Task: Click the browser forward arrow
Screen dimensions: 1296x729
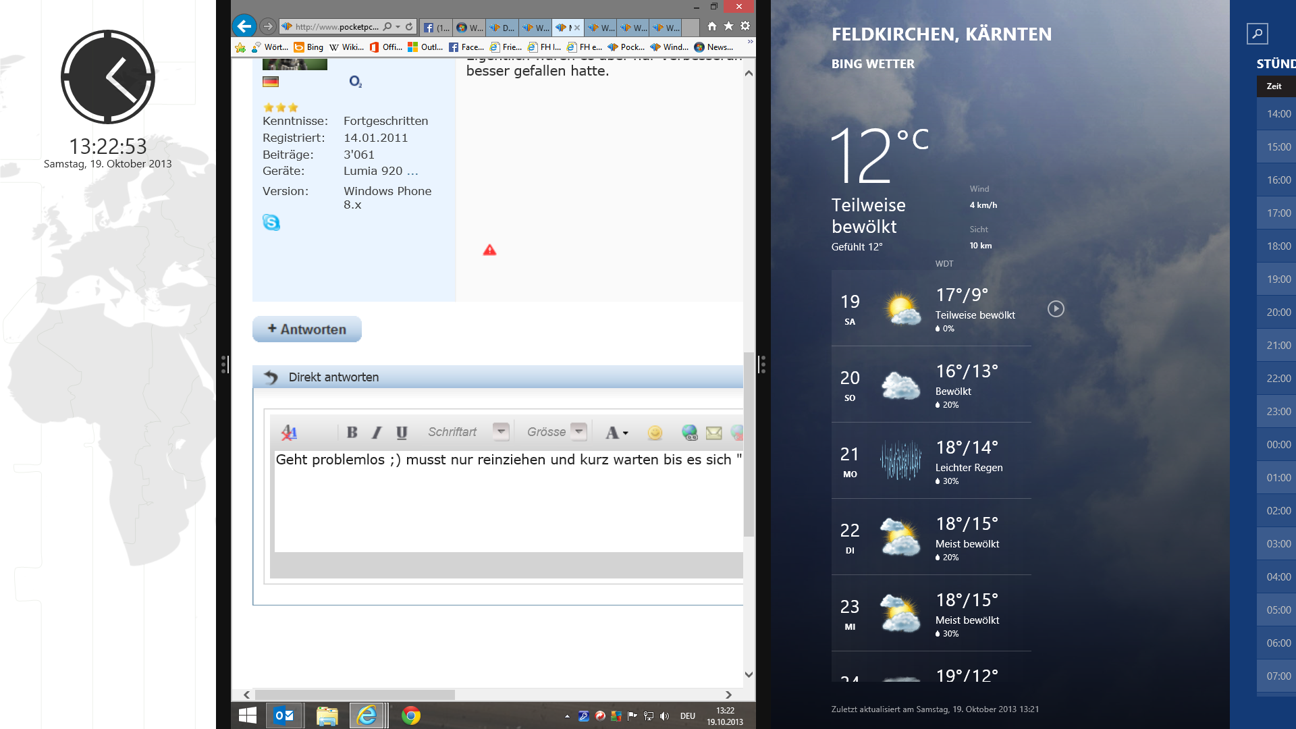Action: (x=268, y=26)
